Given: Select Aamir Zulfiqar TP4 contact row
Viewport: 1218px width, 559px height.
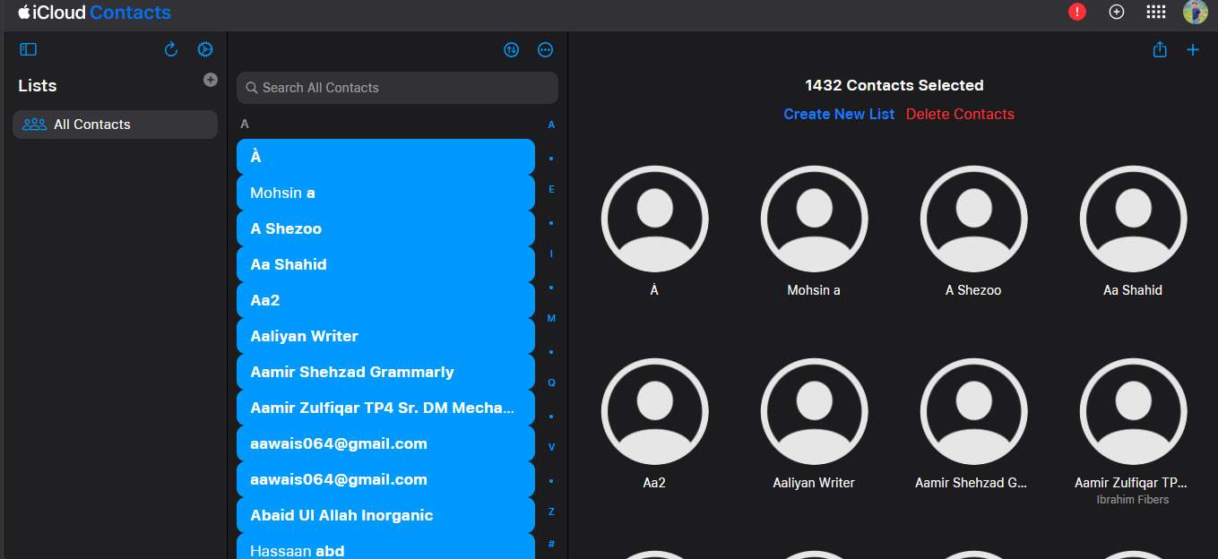Looking at the screenshot, I should coord(385,408).
